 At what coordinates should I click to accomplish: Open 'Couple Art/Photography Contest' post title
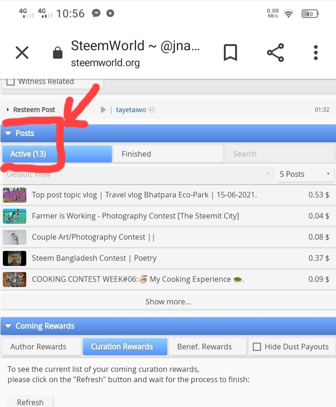pos(93,237)
